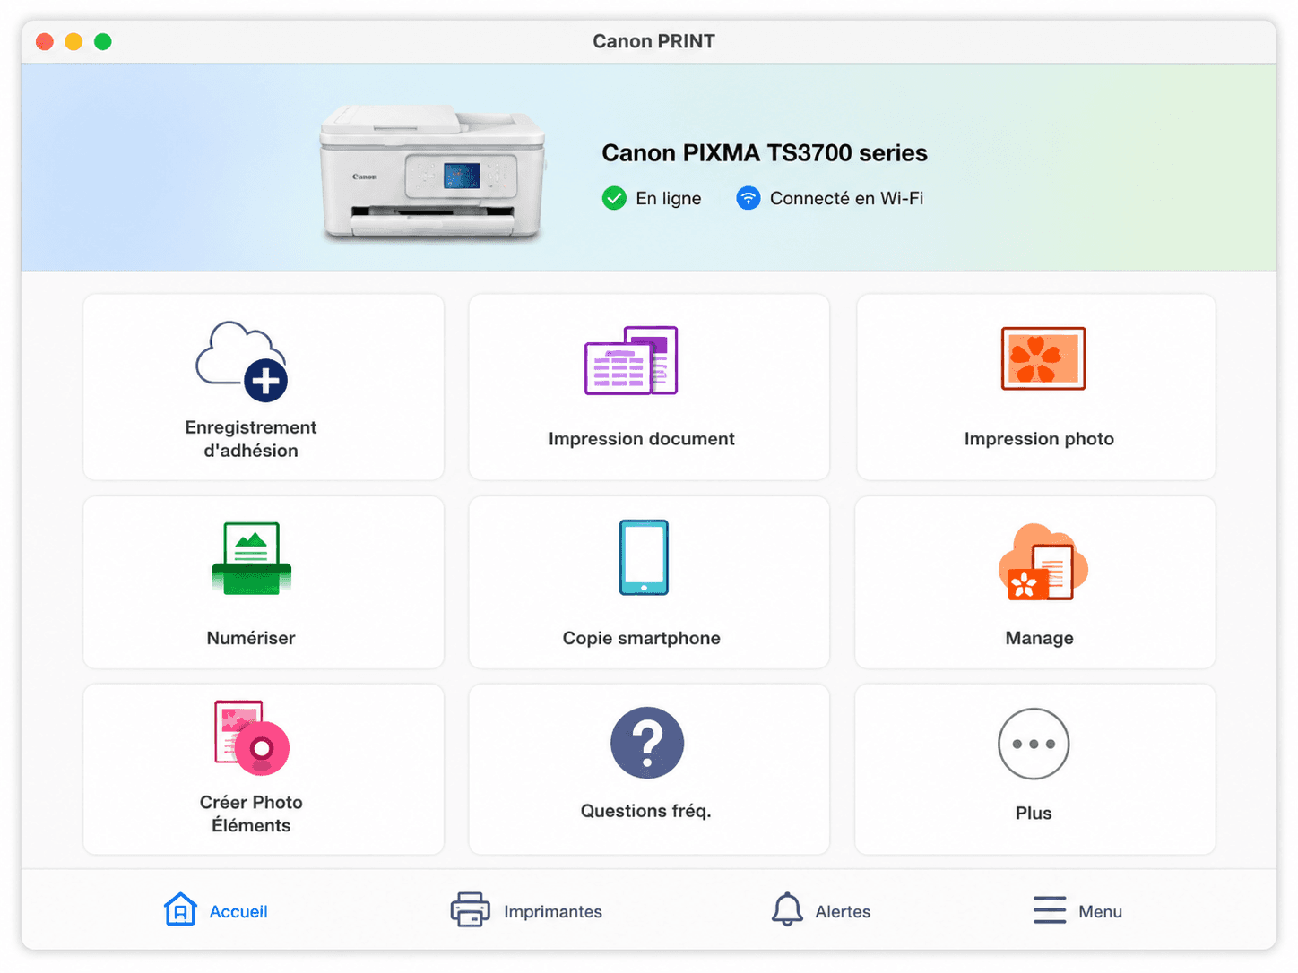Click the blue Wi-Fi status icon
The height and width of the screenshot is (973, 1298).
pyautogui.click(x=749, y=198)
